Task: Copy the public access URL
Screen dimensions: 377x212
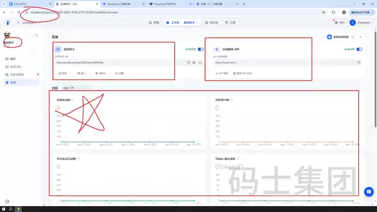Action: point(188,63)
